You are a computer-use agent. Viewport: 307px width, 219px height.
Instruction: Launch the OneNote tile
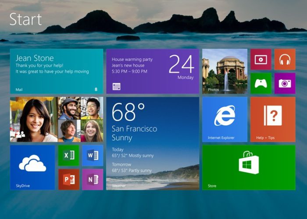(x=93, y=179)
